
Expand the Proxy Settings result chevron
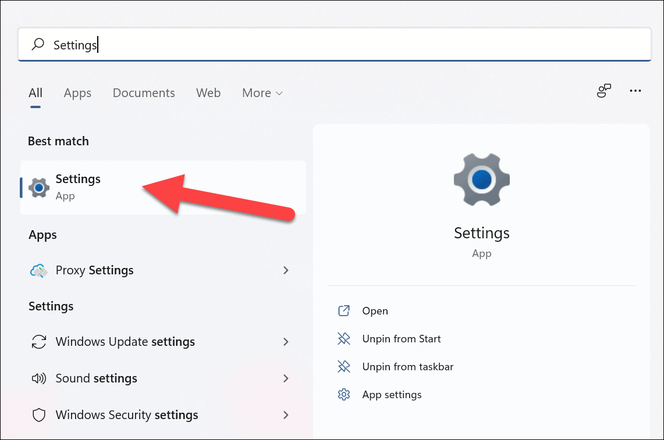coord(286,270)
